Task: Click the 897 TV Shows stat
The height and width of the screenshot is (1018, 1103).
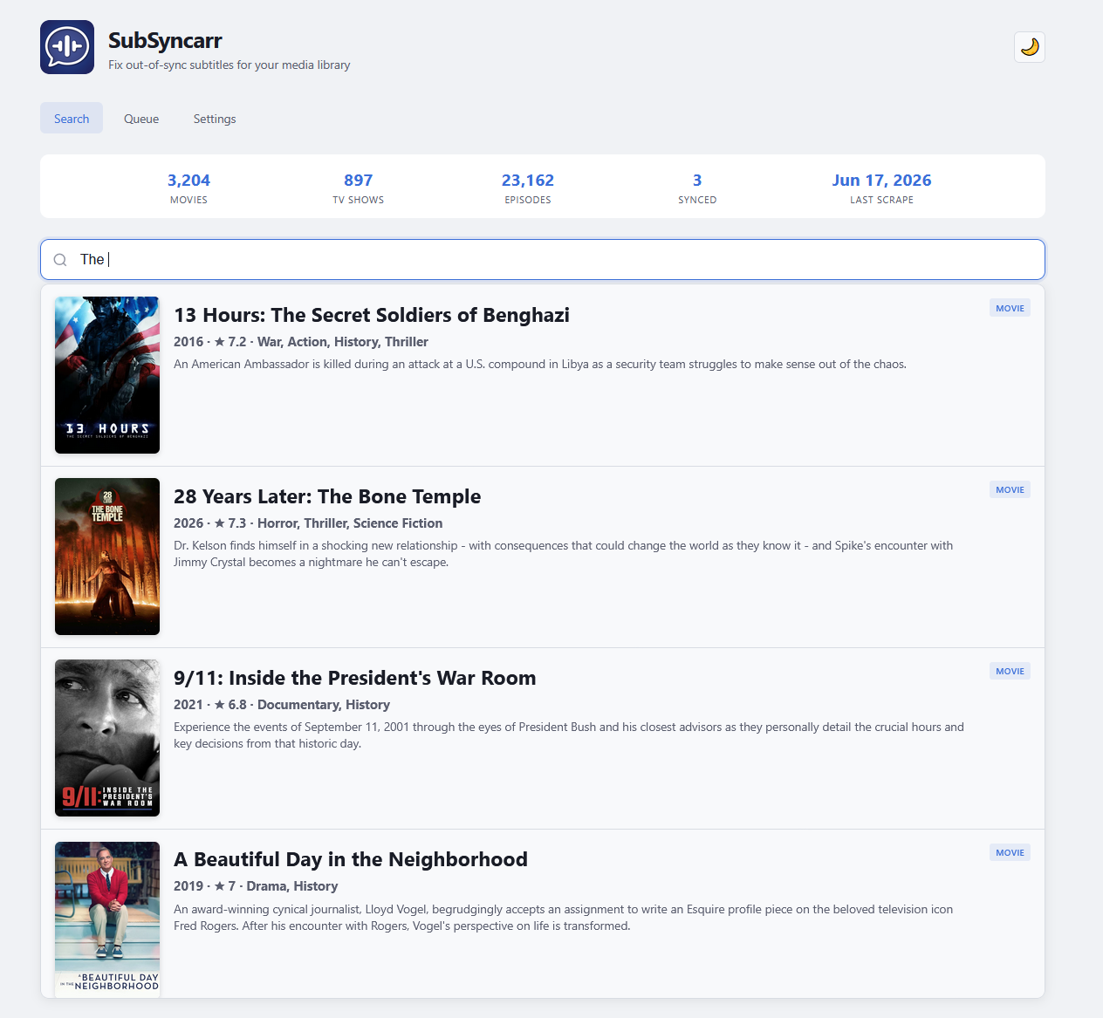Action: [x=358, y=188]
